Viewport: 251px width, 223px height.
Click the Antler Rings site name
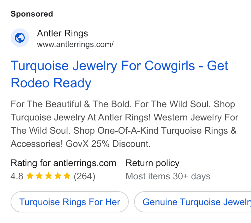tap(62, 33)
